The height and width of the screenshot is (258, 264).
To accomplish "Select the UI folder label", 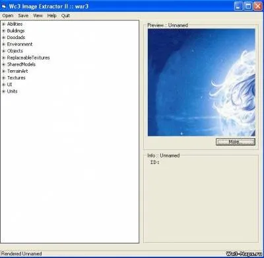I will [9, 85].
